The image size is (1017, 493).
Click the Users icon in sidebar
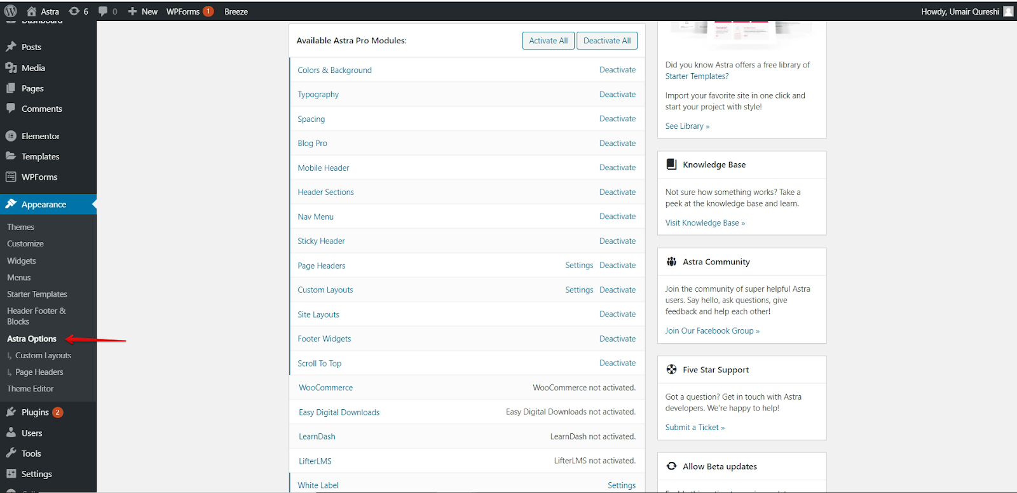click(x=11, y=433)
